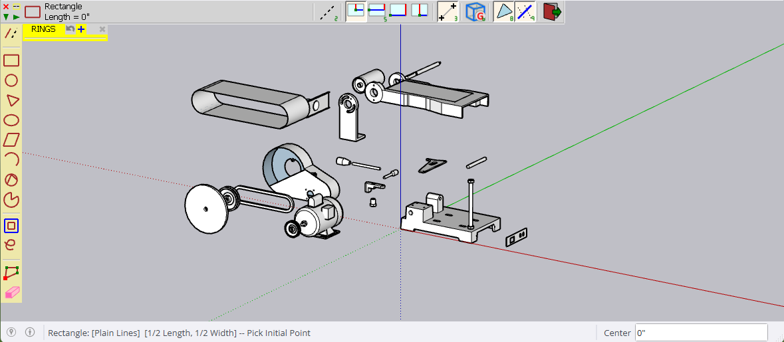784x342 pixels.
Task: Toggle the dashed construction line mode
Action: point(328,13)
